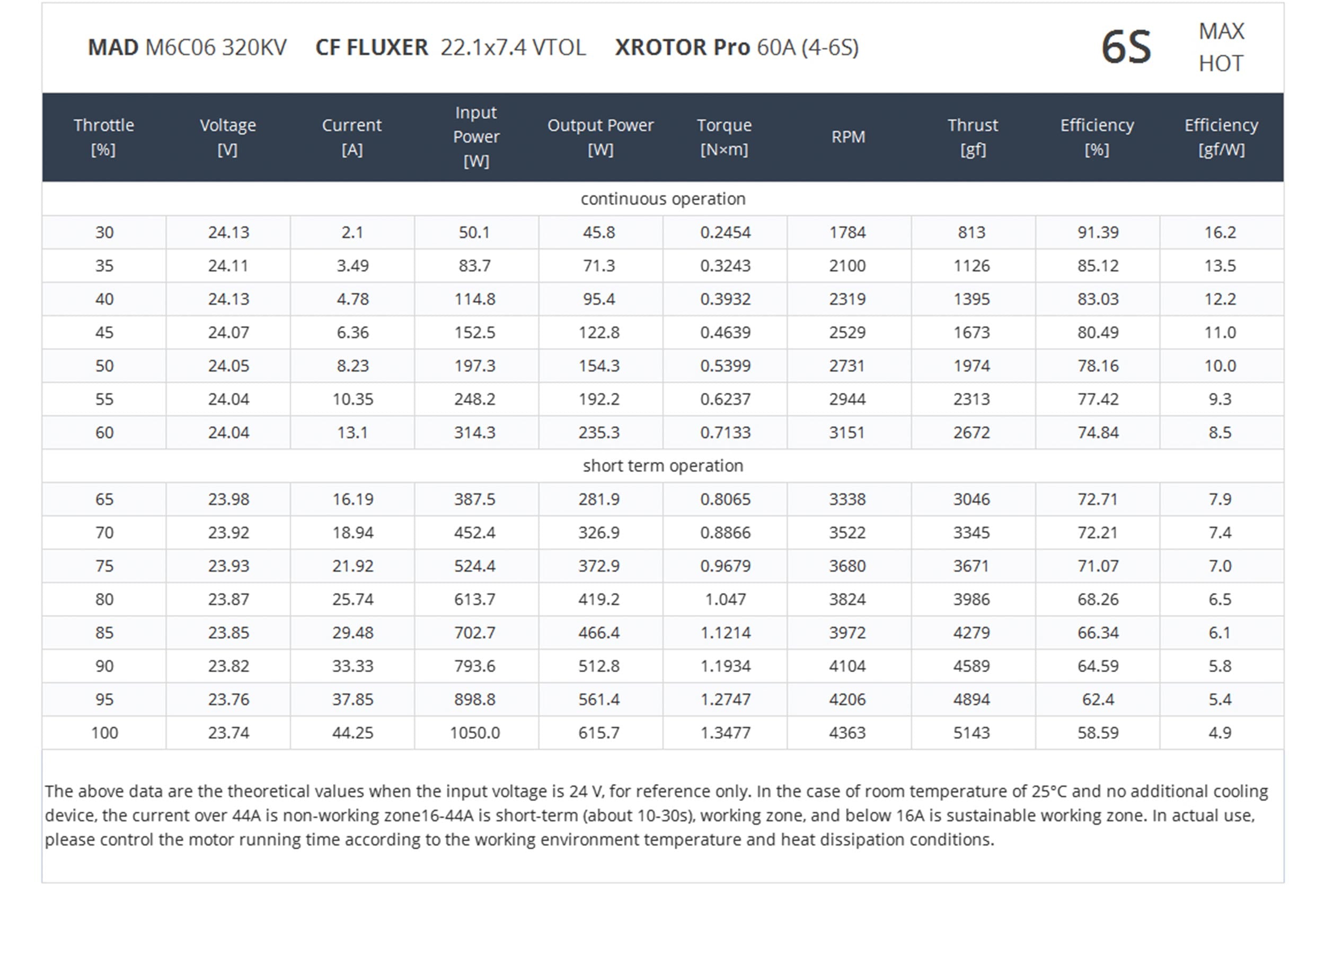Click the continuous operation section label
This screenshot has height=959, width=1325.
point(662,199)
